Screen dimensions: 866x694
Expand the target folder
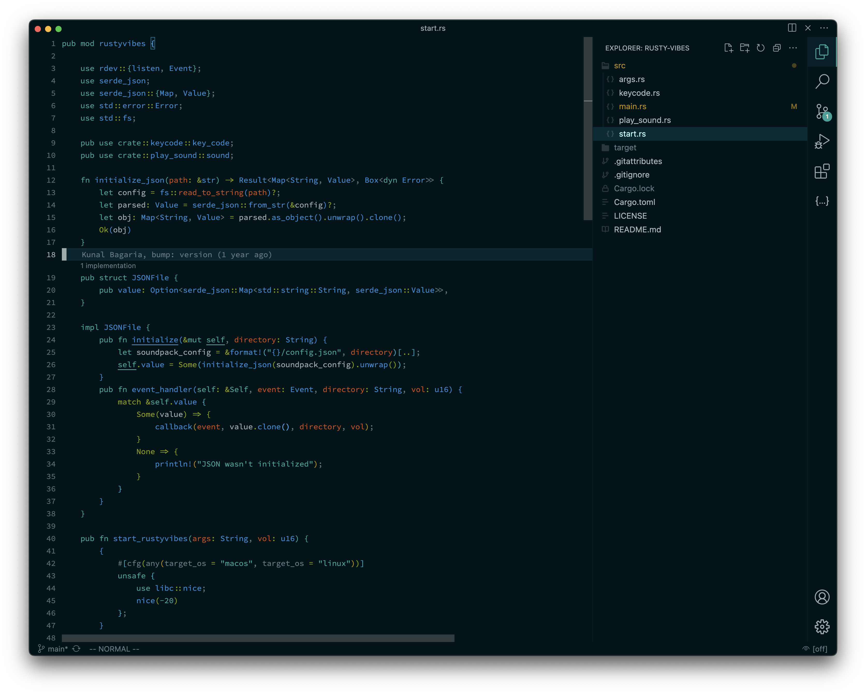(x=625, y=147)
